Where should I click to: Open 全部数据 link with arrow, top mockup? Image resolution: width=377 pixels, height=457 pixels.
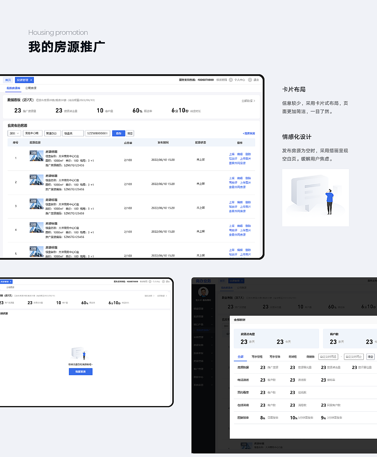click(248, 101)
